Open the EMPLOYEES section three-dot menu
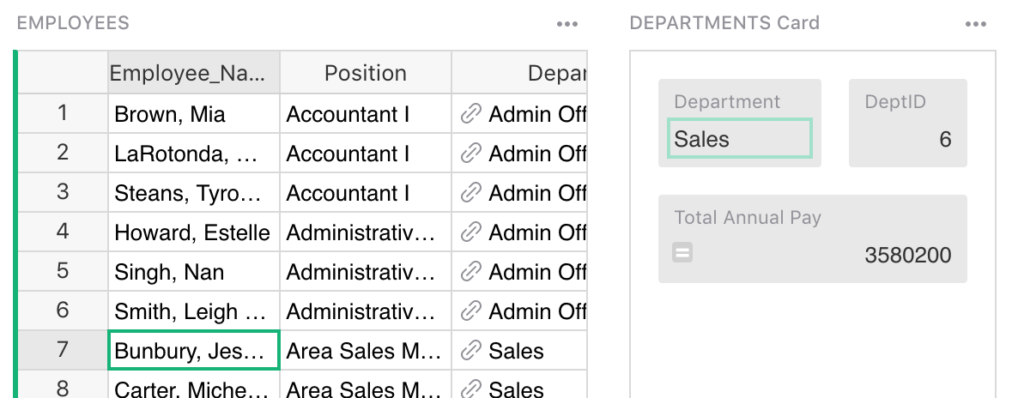Image resolution: width=1018 pixels, height=398 pixels. (x=567, y=24)
